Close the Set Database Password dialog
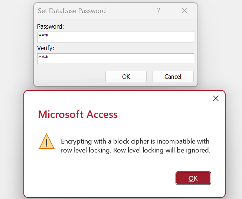This screenshot has height=199, width=242. (x=184, y=11)
